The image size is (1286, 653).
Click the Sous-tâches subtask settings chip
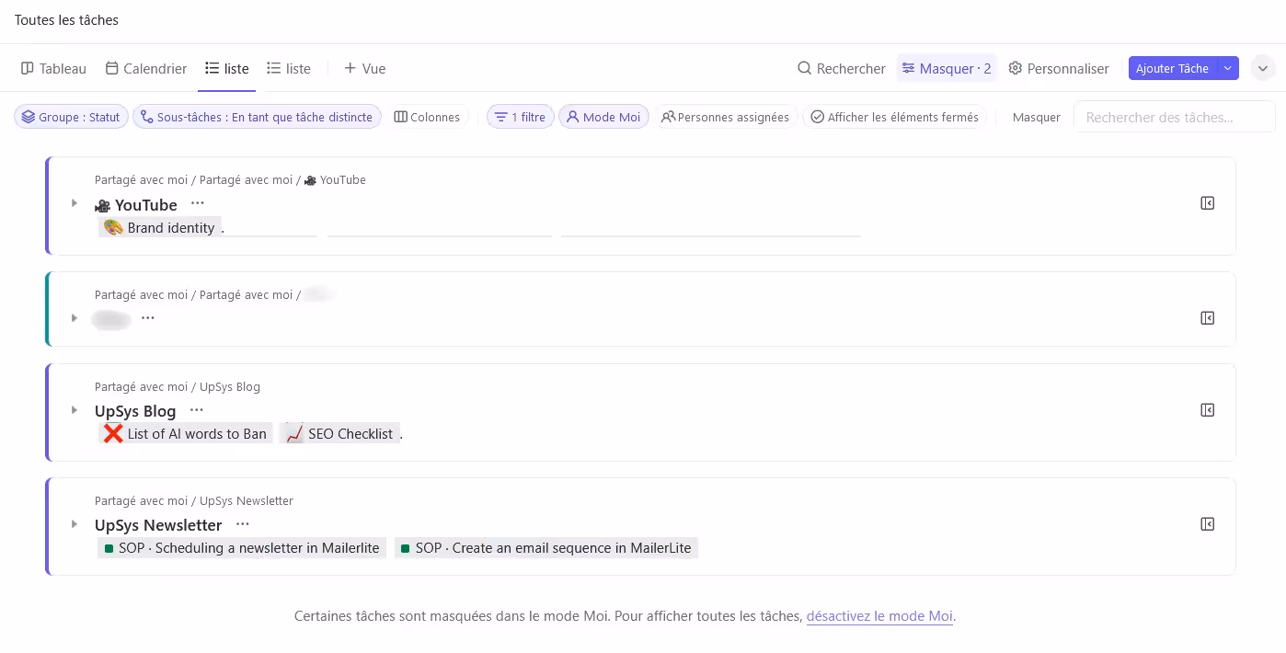click(x=258, y=116)
